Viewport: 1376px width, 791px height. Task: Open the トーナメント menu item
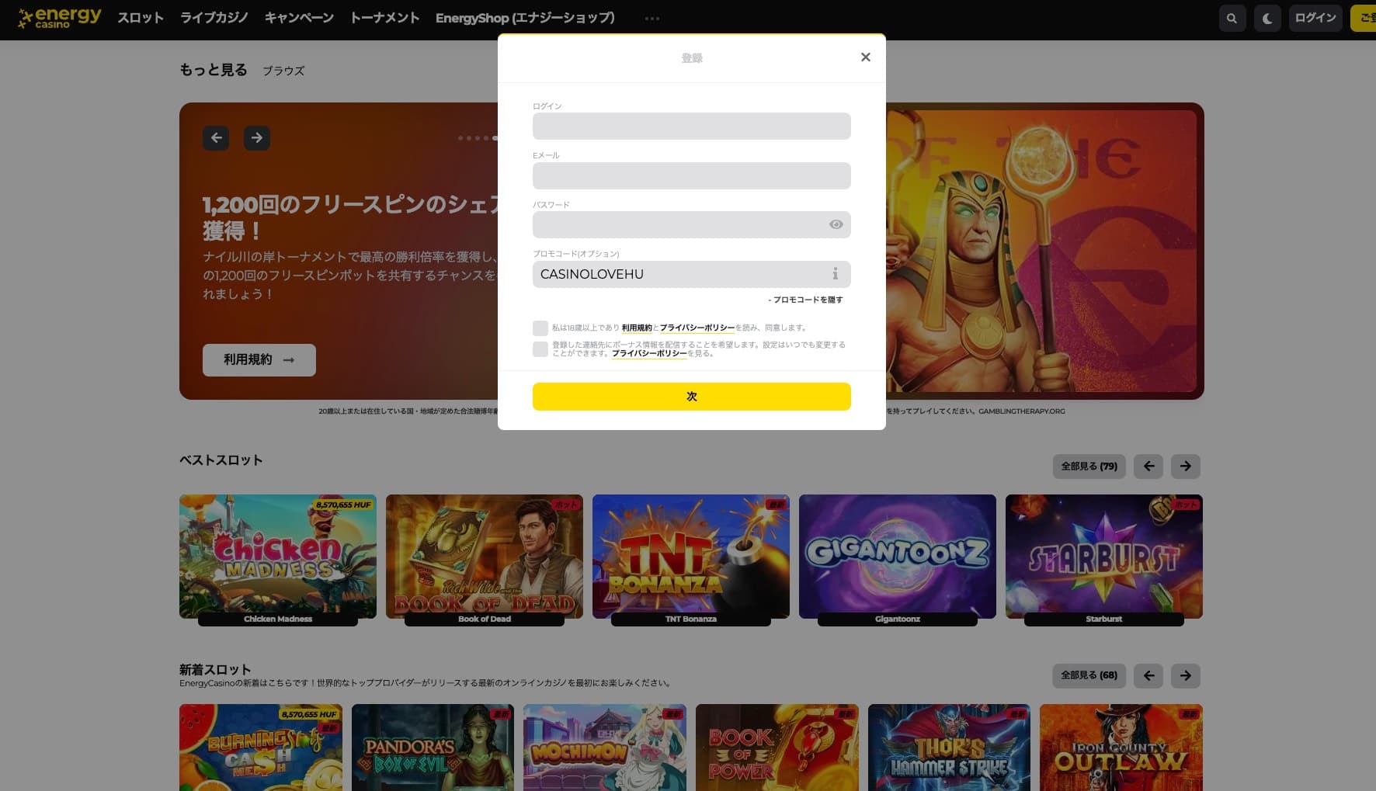pos(384,18)
